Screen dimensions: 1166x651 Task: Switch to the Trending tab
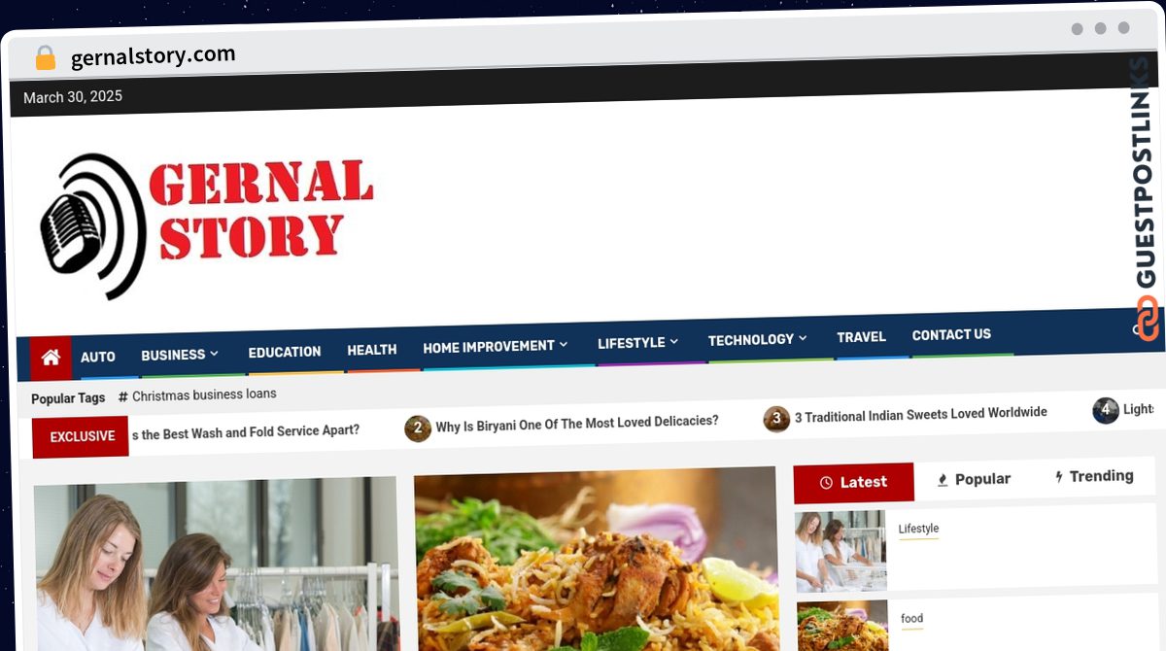tap(1094, 476)
